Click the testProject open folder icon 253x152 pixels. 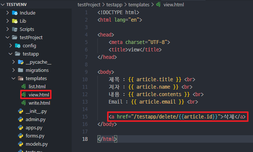15,38
